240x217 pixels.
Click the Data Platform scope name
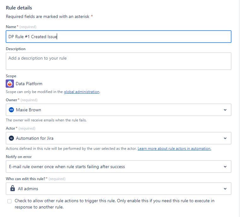pos(29,84)
